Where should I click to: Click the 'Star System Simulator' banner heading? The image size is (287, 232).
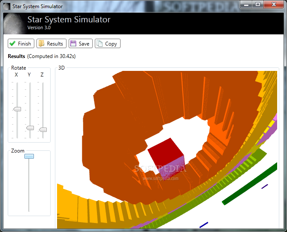pos(69,19)
